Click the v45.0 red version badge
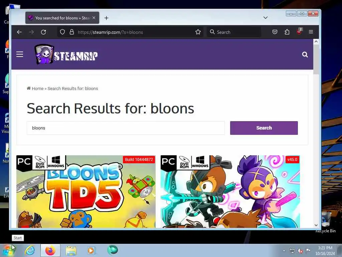Viewport: 342px width, 257px height. [x=292, y=160]
